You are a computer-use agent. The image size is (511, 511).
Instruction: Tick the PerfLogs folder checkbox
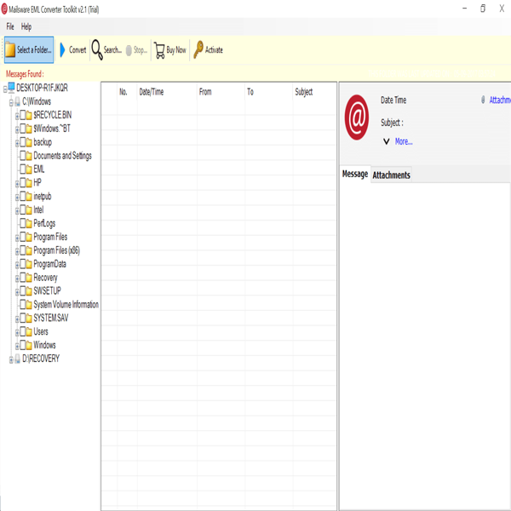coord(23,223)
